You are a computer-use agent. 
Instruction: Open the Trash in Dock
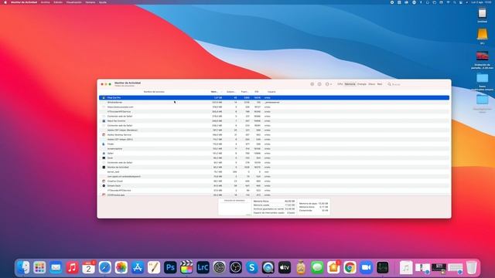(471, 268)
